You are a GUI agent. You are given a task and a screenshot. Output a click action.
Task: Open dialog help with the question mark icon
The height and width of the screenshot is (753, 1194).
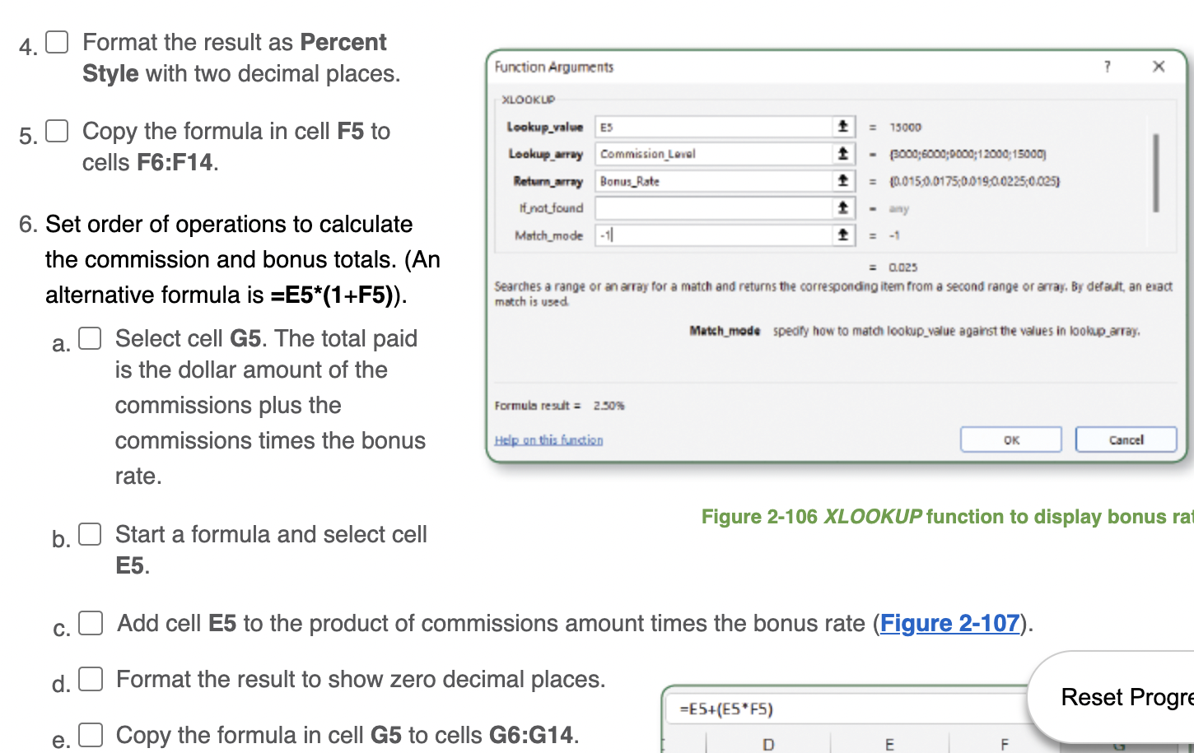pyautogui.click(x=1107, y=67)
